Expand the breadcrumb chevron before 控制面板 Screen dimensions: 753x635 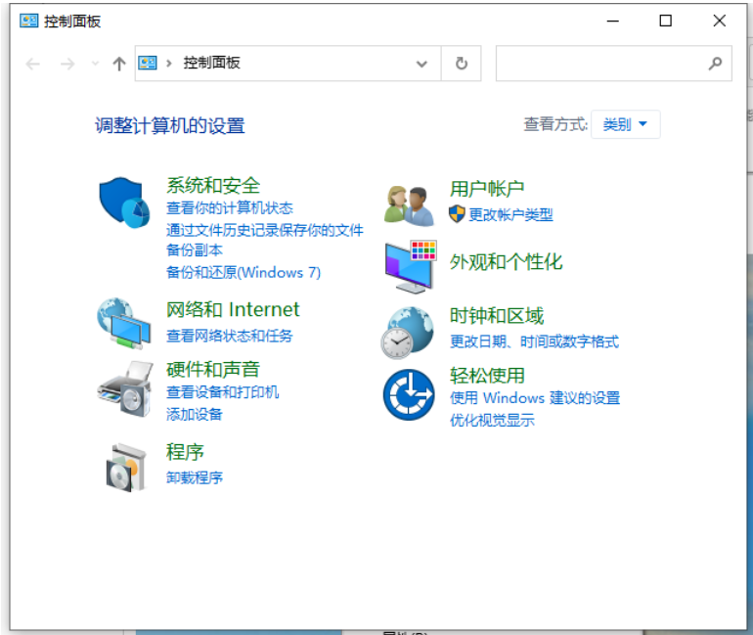(x=169, y=64)
